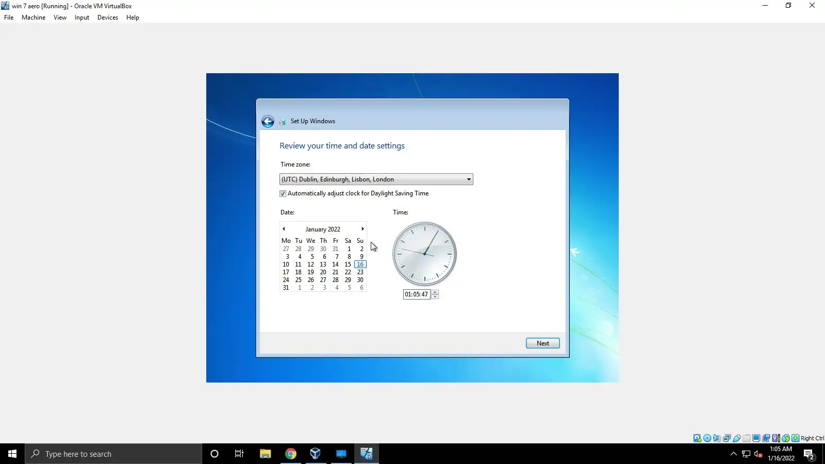The width and height of the screenshot is (825, 464).
Task: Click the "Right Ctrl" host key label
Action: tap(812, 438)
